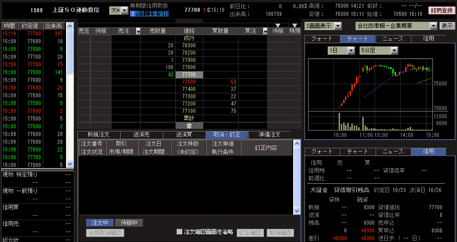This screenshot has height=242, width=457.
Task: Open the 取引注意情報 link
Action: pyautogui.click(x=152, y=14)
